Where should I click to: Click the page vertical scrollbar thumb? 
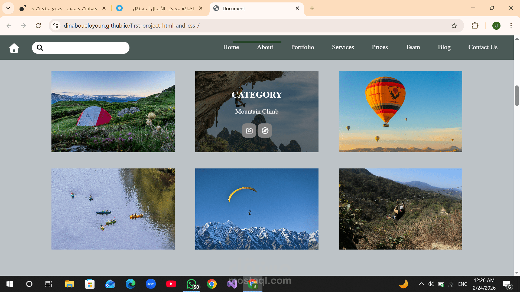coord(517,96)
